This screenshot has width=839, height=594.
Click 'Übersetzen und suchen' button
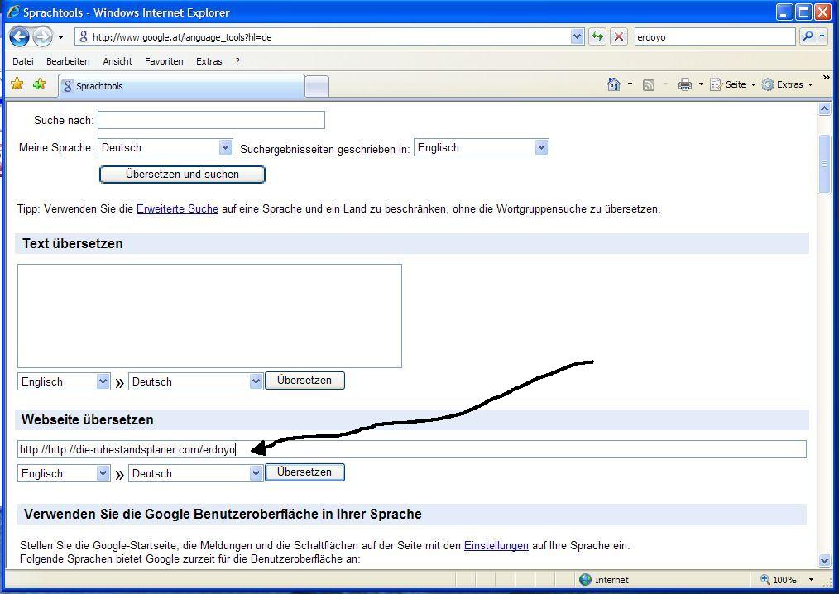182,175
